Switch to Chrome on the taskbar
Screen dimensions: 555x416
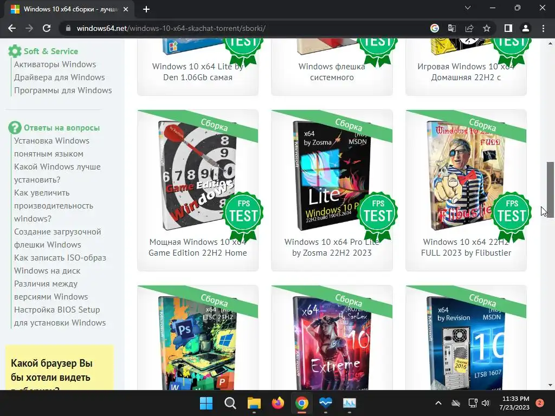pos(301,403)
